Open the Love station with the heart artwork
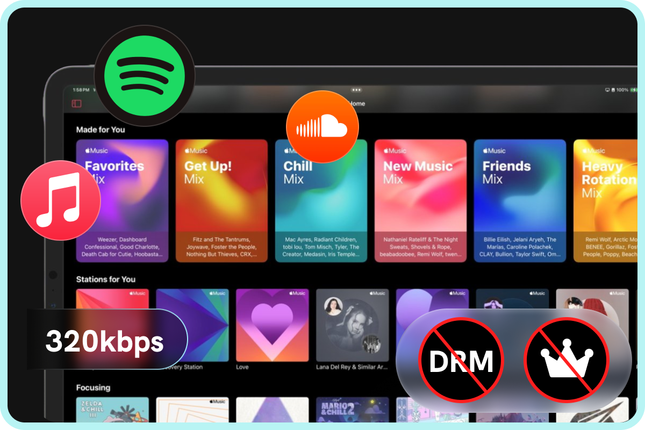The width and height of the screenshot is (645, 430). (272, 325)
